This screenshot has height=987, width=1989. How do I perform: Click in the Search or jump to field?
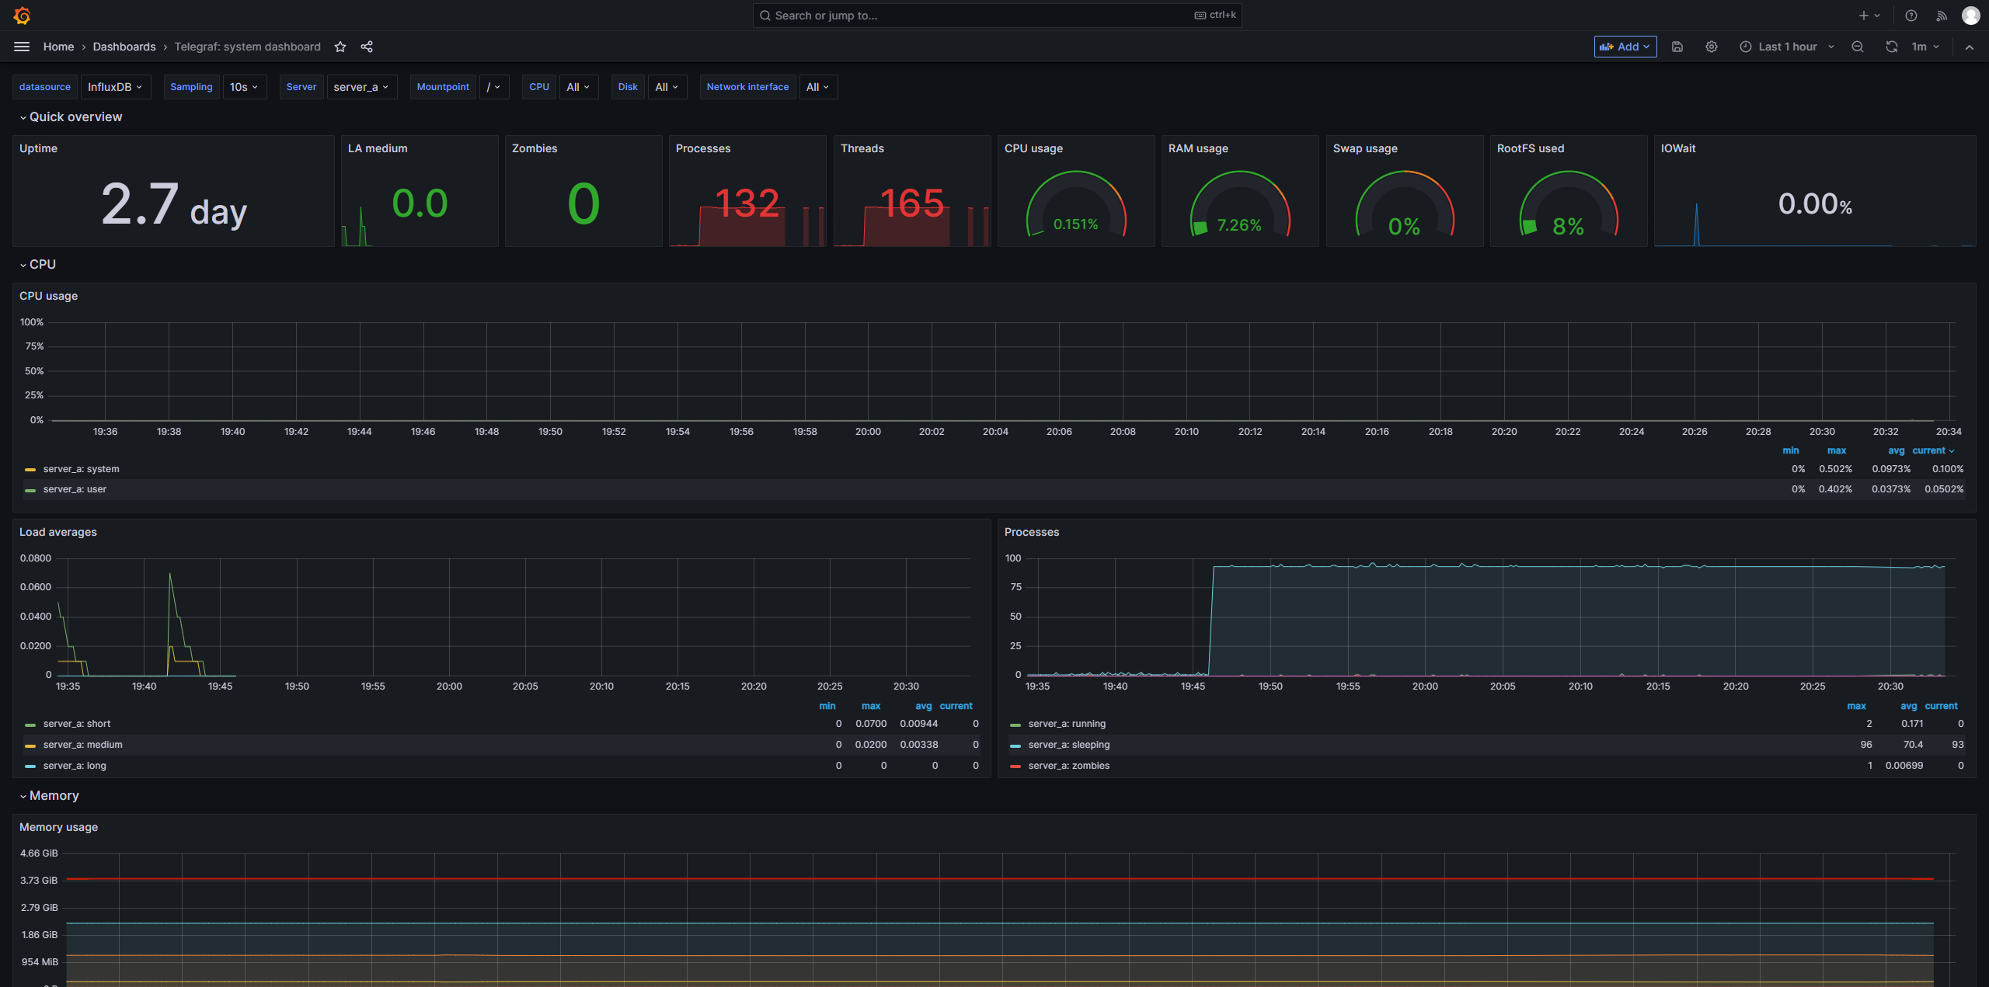click(997, 16)
